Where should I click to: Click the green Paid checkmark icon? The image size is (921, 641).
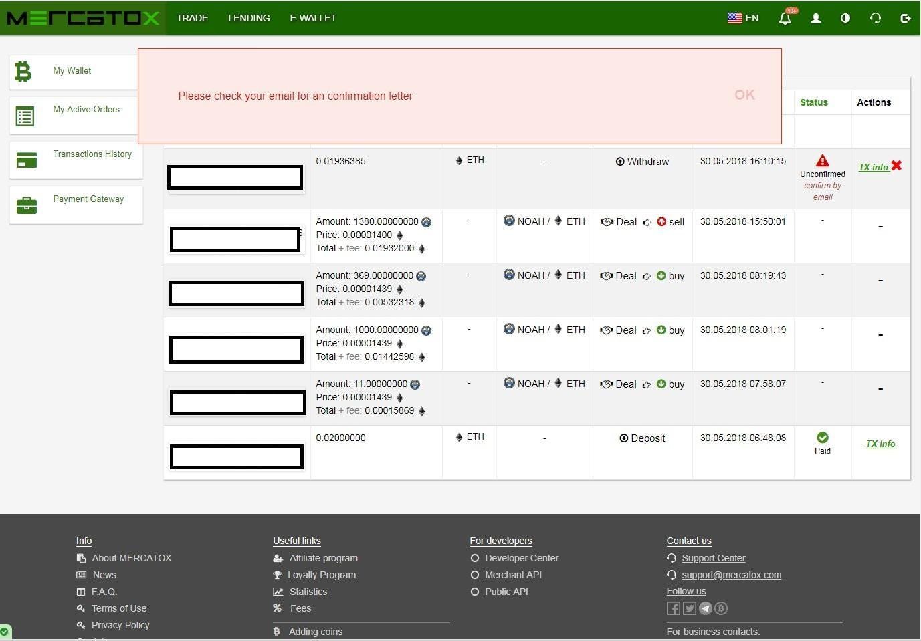click(823, 437)
